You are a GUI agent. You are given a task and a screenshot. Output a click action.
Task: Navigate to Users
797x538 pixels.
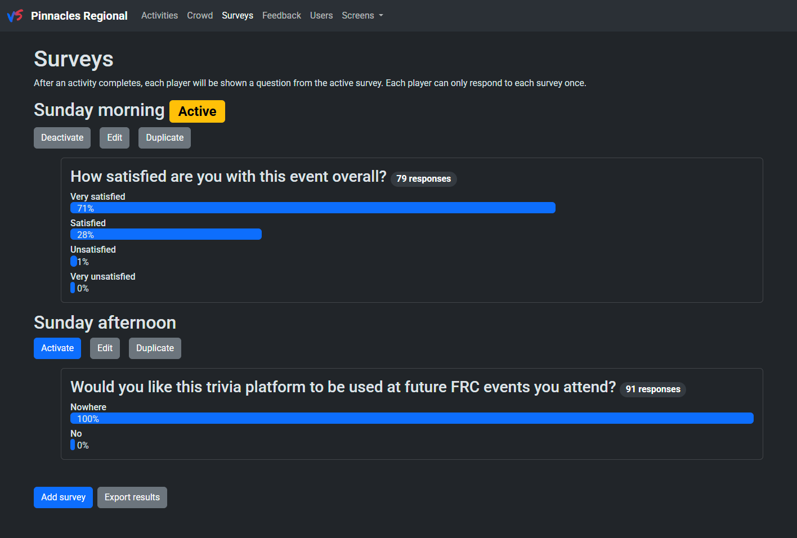321,16
